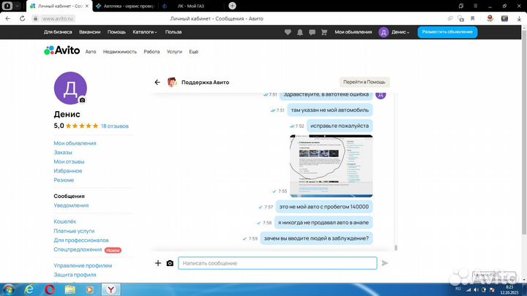Screen dimensions: 527x296
Task: Open notifications via the bell icon
Action: click(x=300, y=32)
